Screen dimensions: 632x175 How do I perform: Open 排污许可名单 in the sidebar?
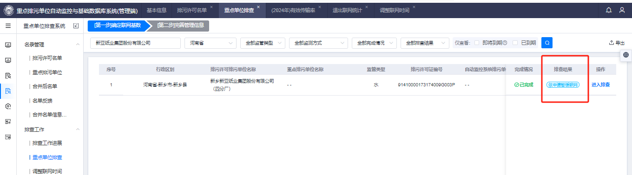coord(47,58)
